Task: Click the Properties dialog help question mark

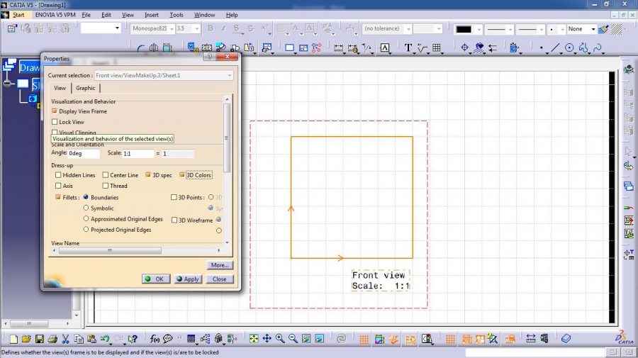Action: click(x=210, y=57)
